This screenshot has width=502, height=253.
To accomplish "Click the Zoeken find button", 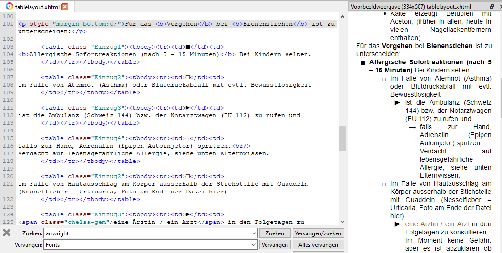I will [275, 233].
